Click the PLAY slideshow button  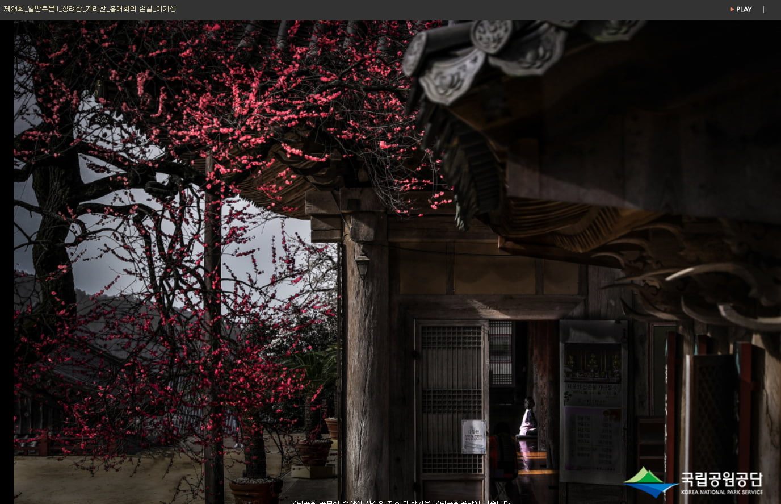[x=743, y=9]
